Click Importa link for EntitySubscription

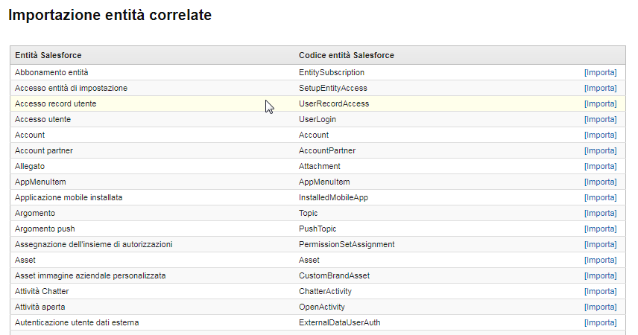pos(601,72)
